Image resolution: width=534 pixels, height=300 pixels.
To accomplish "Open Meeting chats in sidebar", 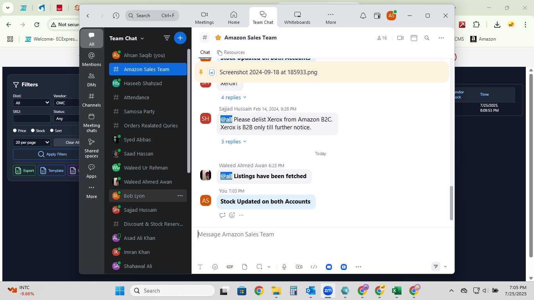I will click(x=91, y=122).
